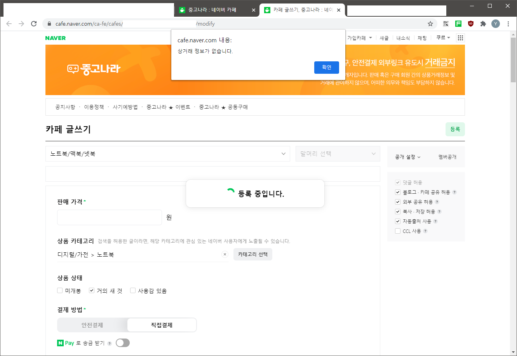Clear the 디지털/가전 > 노트북 category with the x icon
The image size is (517, 356).
coord(225,254)
